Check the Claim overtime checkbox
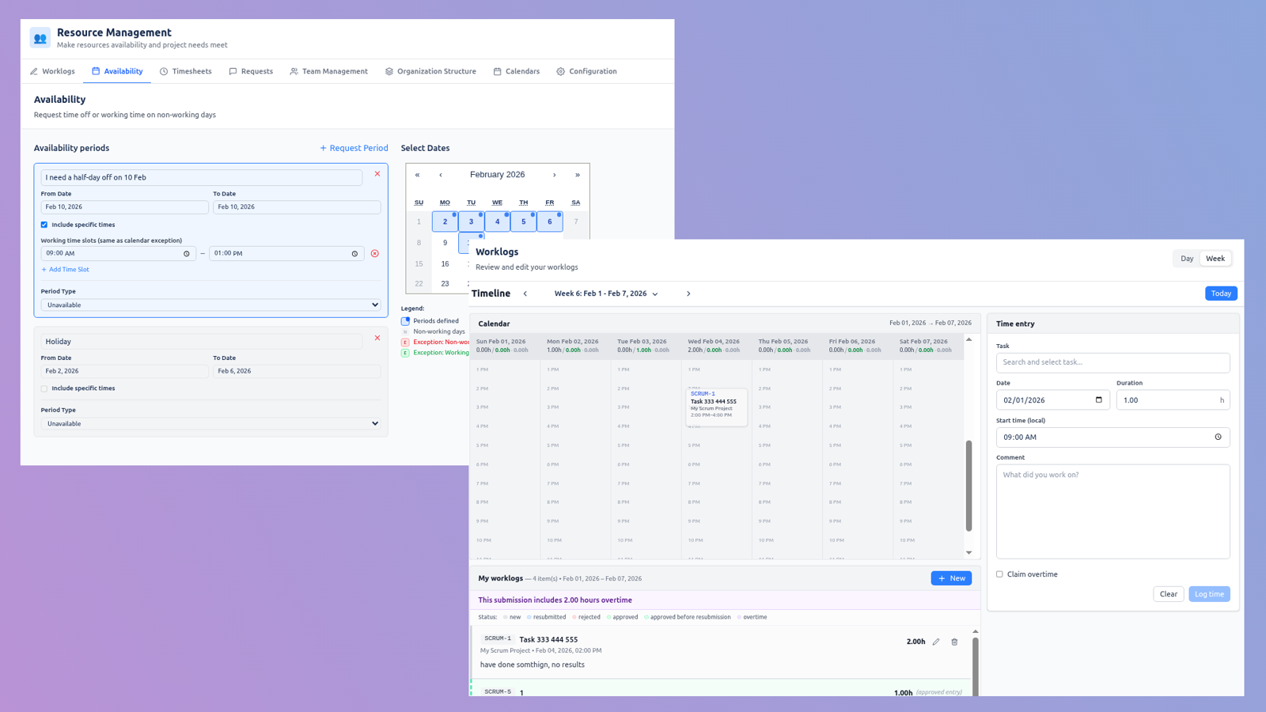Image resolution: width=1266 pixels, height=712 pixels. point(999,574)
